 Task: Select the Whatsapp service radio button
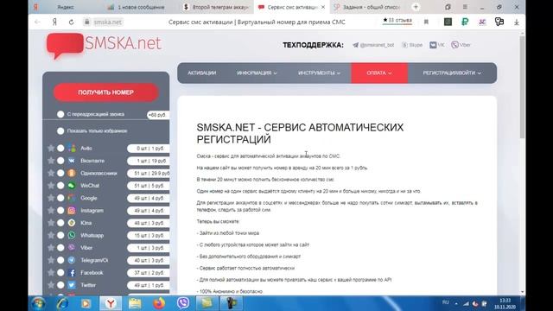[x=60, y=235]
